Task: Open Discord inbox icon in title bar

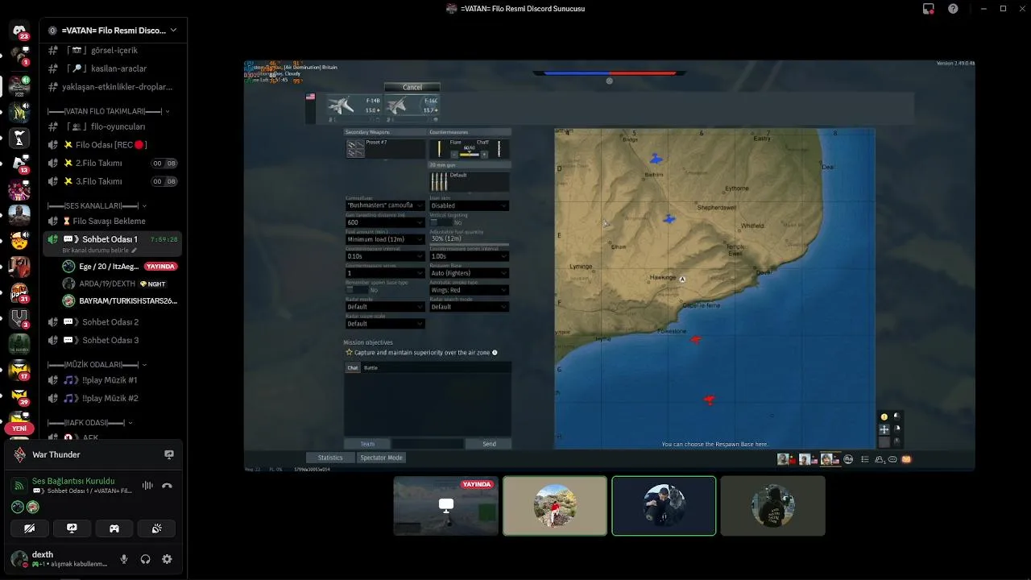Action: (929, 9)
